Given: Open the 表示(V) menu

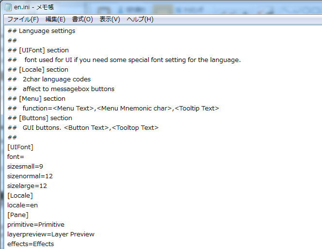Looking at the screenshot, I should pos(109,19).
